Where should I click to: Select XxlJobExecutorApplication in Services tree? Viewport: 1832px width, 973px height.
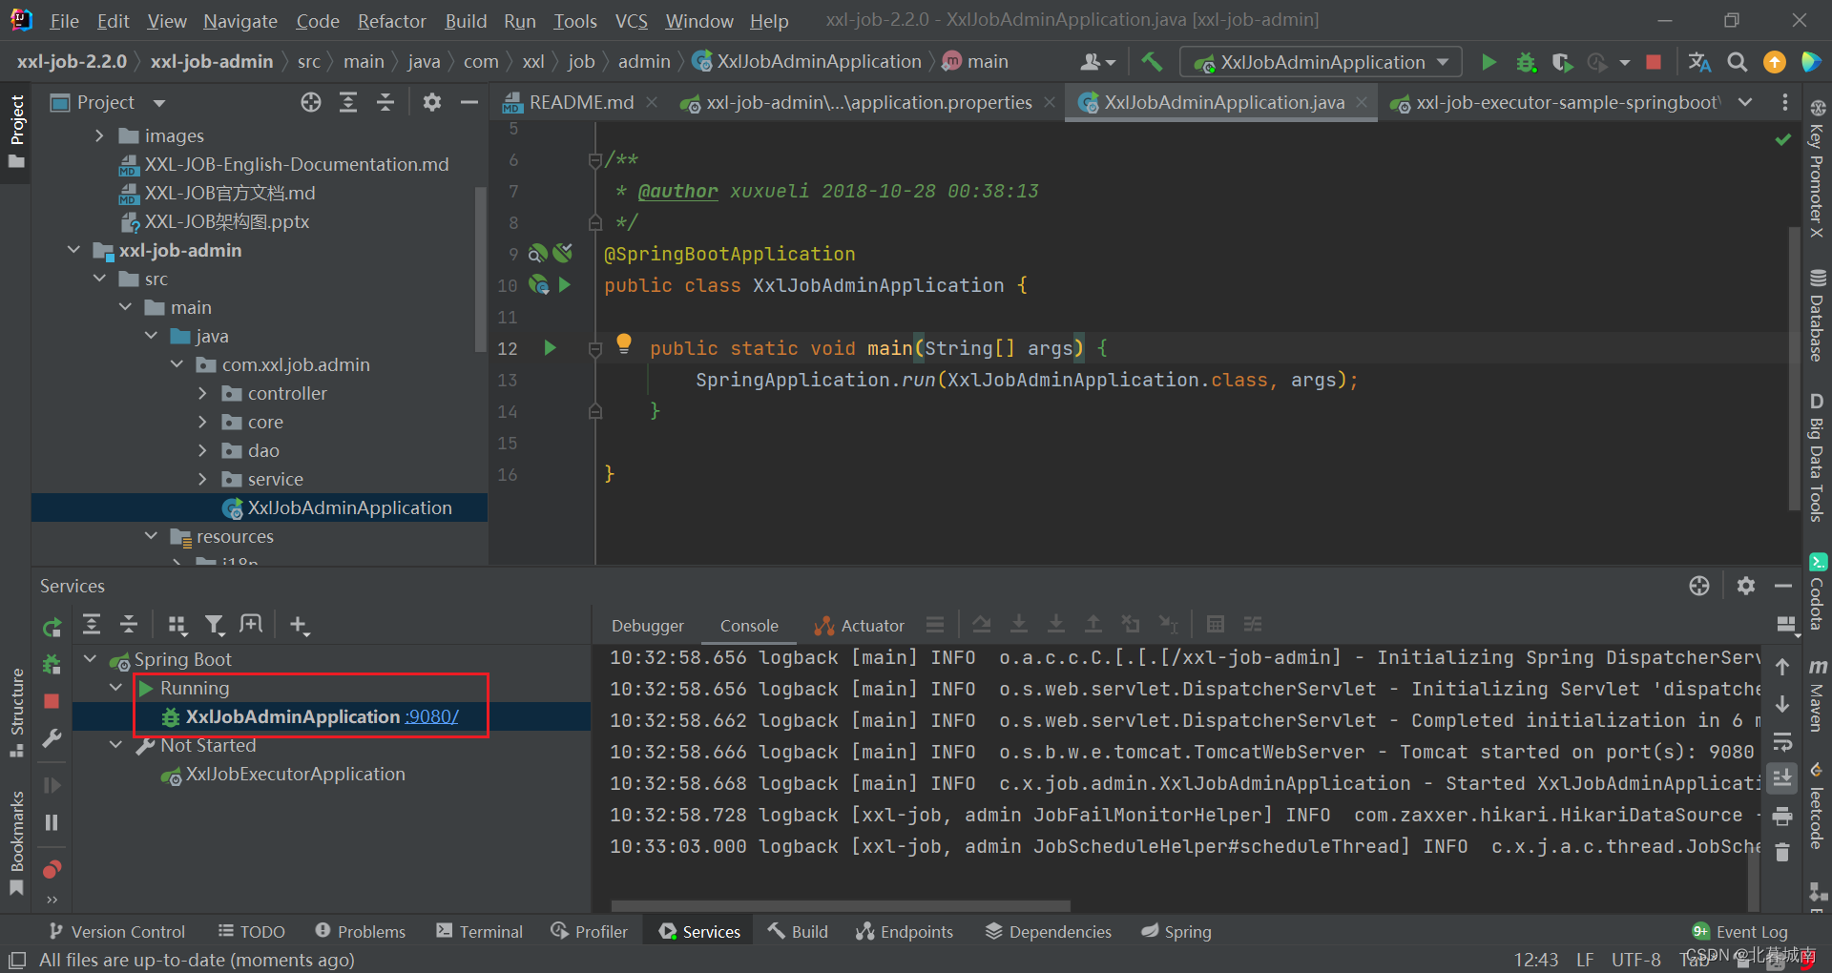click(x=295, y=774)
